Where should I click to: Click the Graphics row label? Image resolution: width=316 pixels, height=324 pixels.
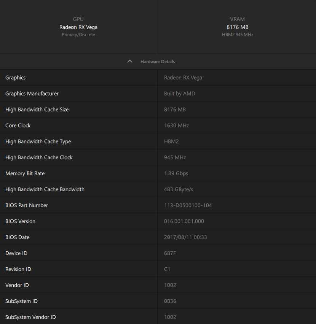(16, 78)
